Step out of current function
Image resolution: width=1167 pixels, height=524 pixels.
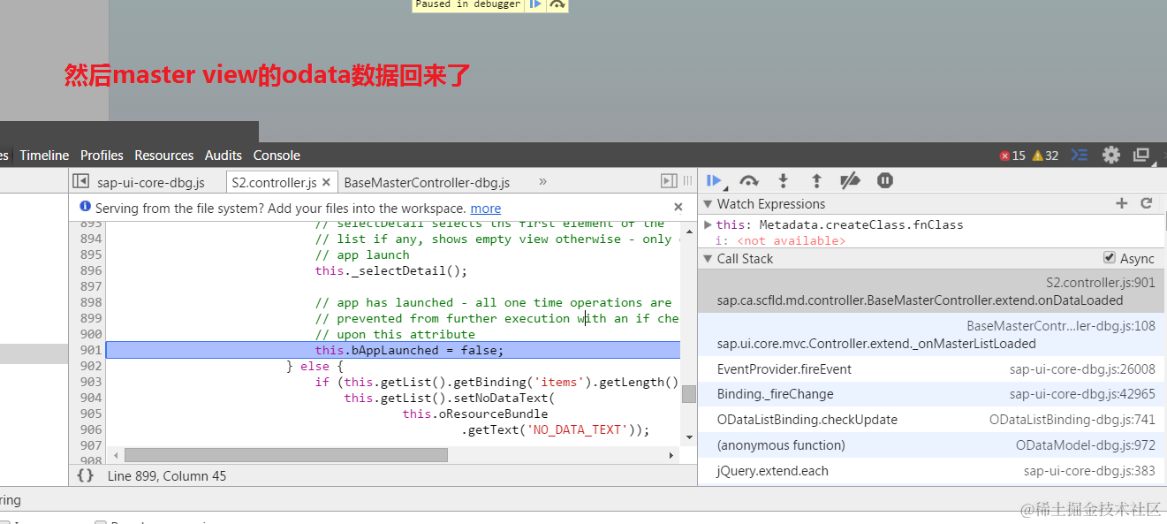816,180
